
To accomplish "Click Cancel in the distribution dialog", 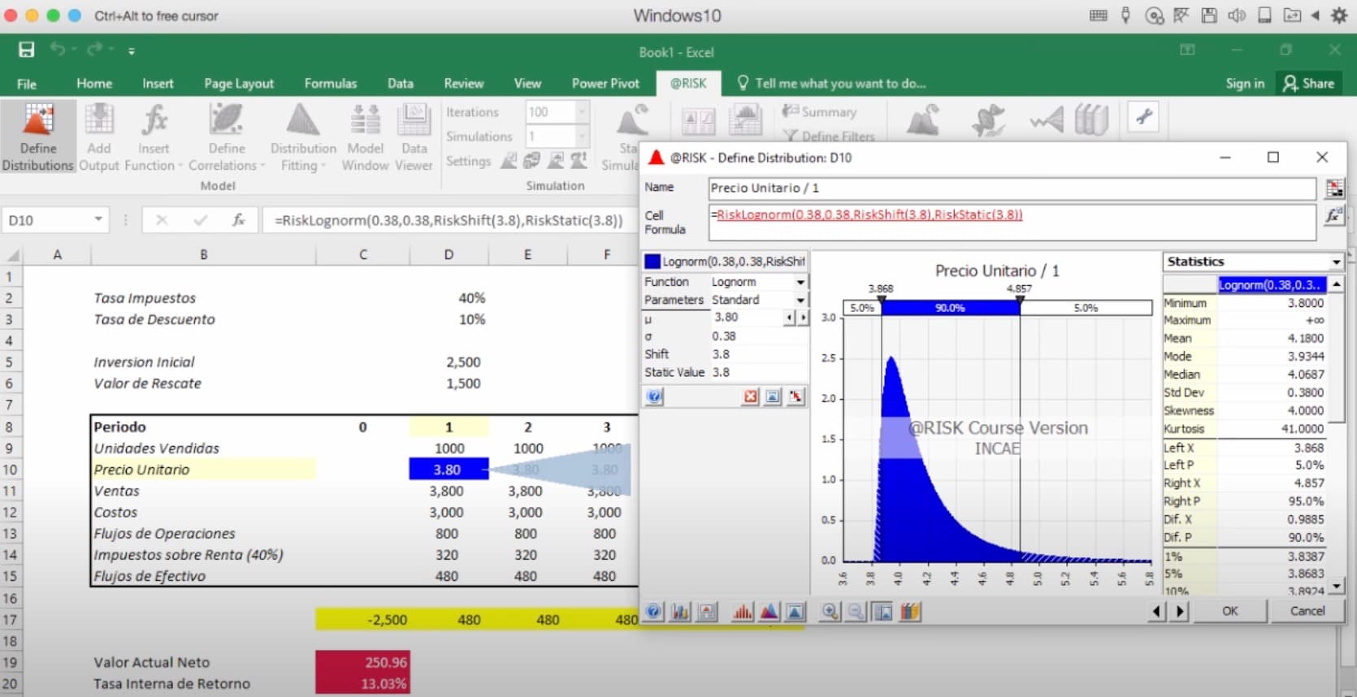I will tap(1307, 611).
